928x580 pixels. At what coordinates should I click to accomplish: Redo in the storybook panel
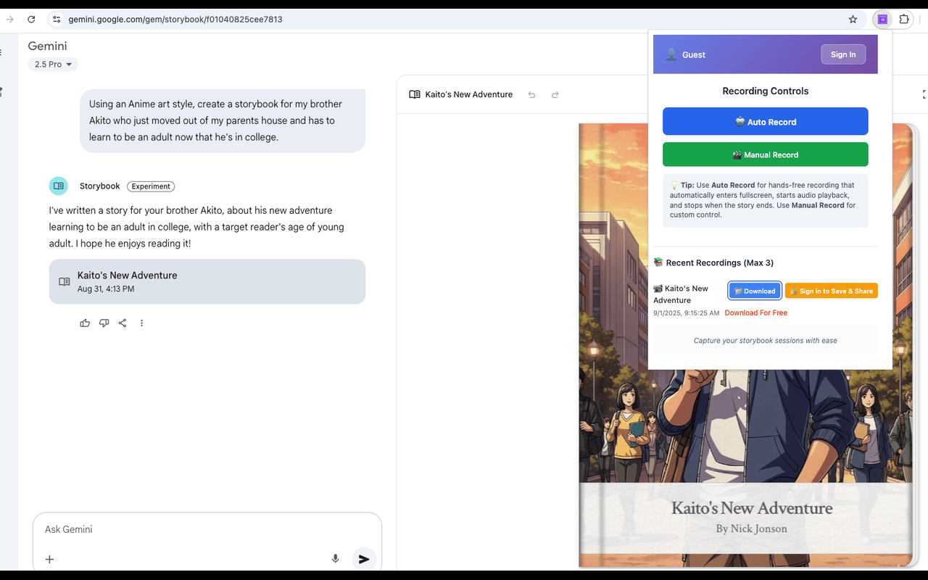[x=555, y=94]
